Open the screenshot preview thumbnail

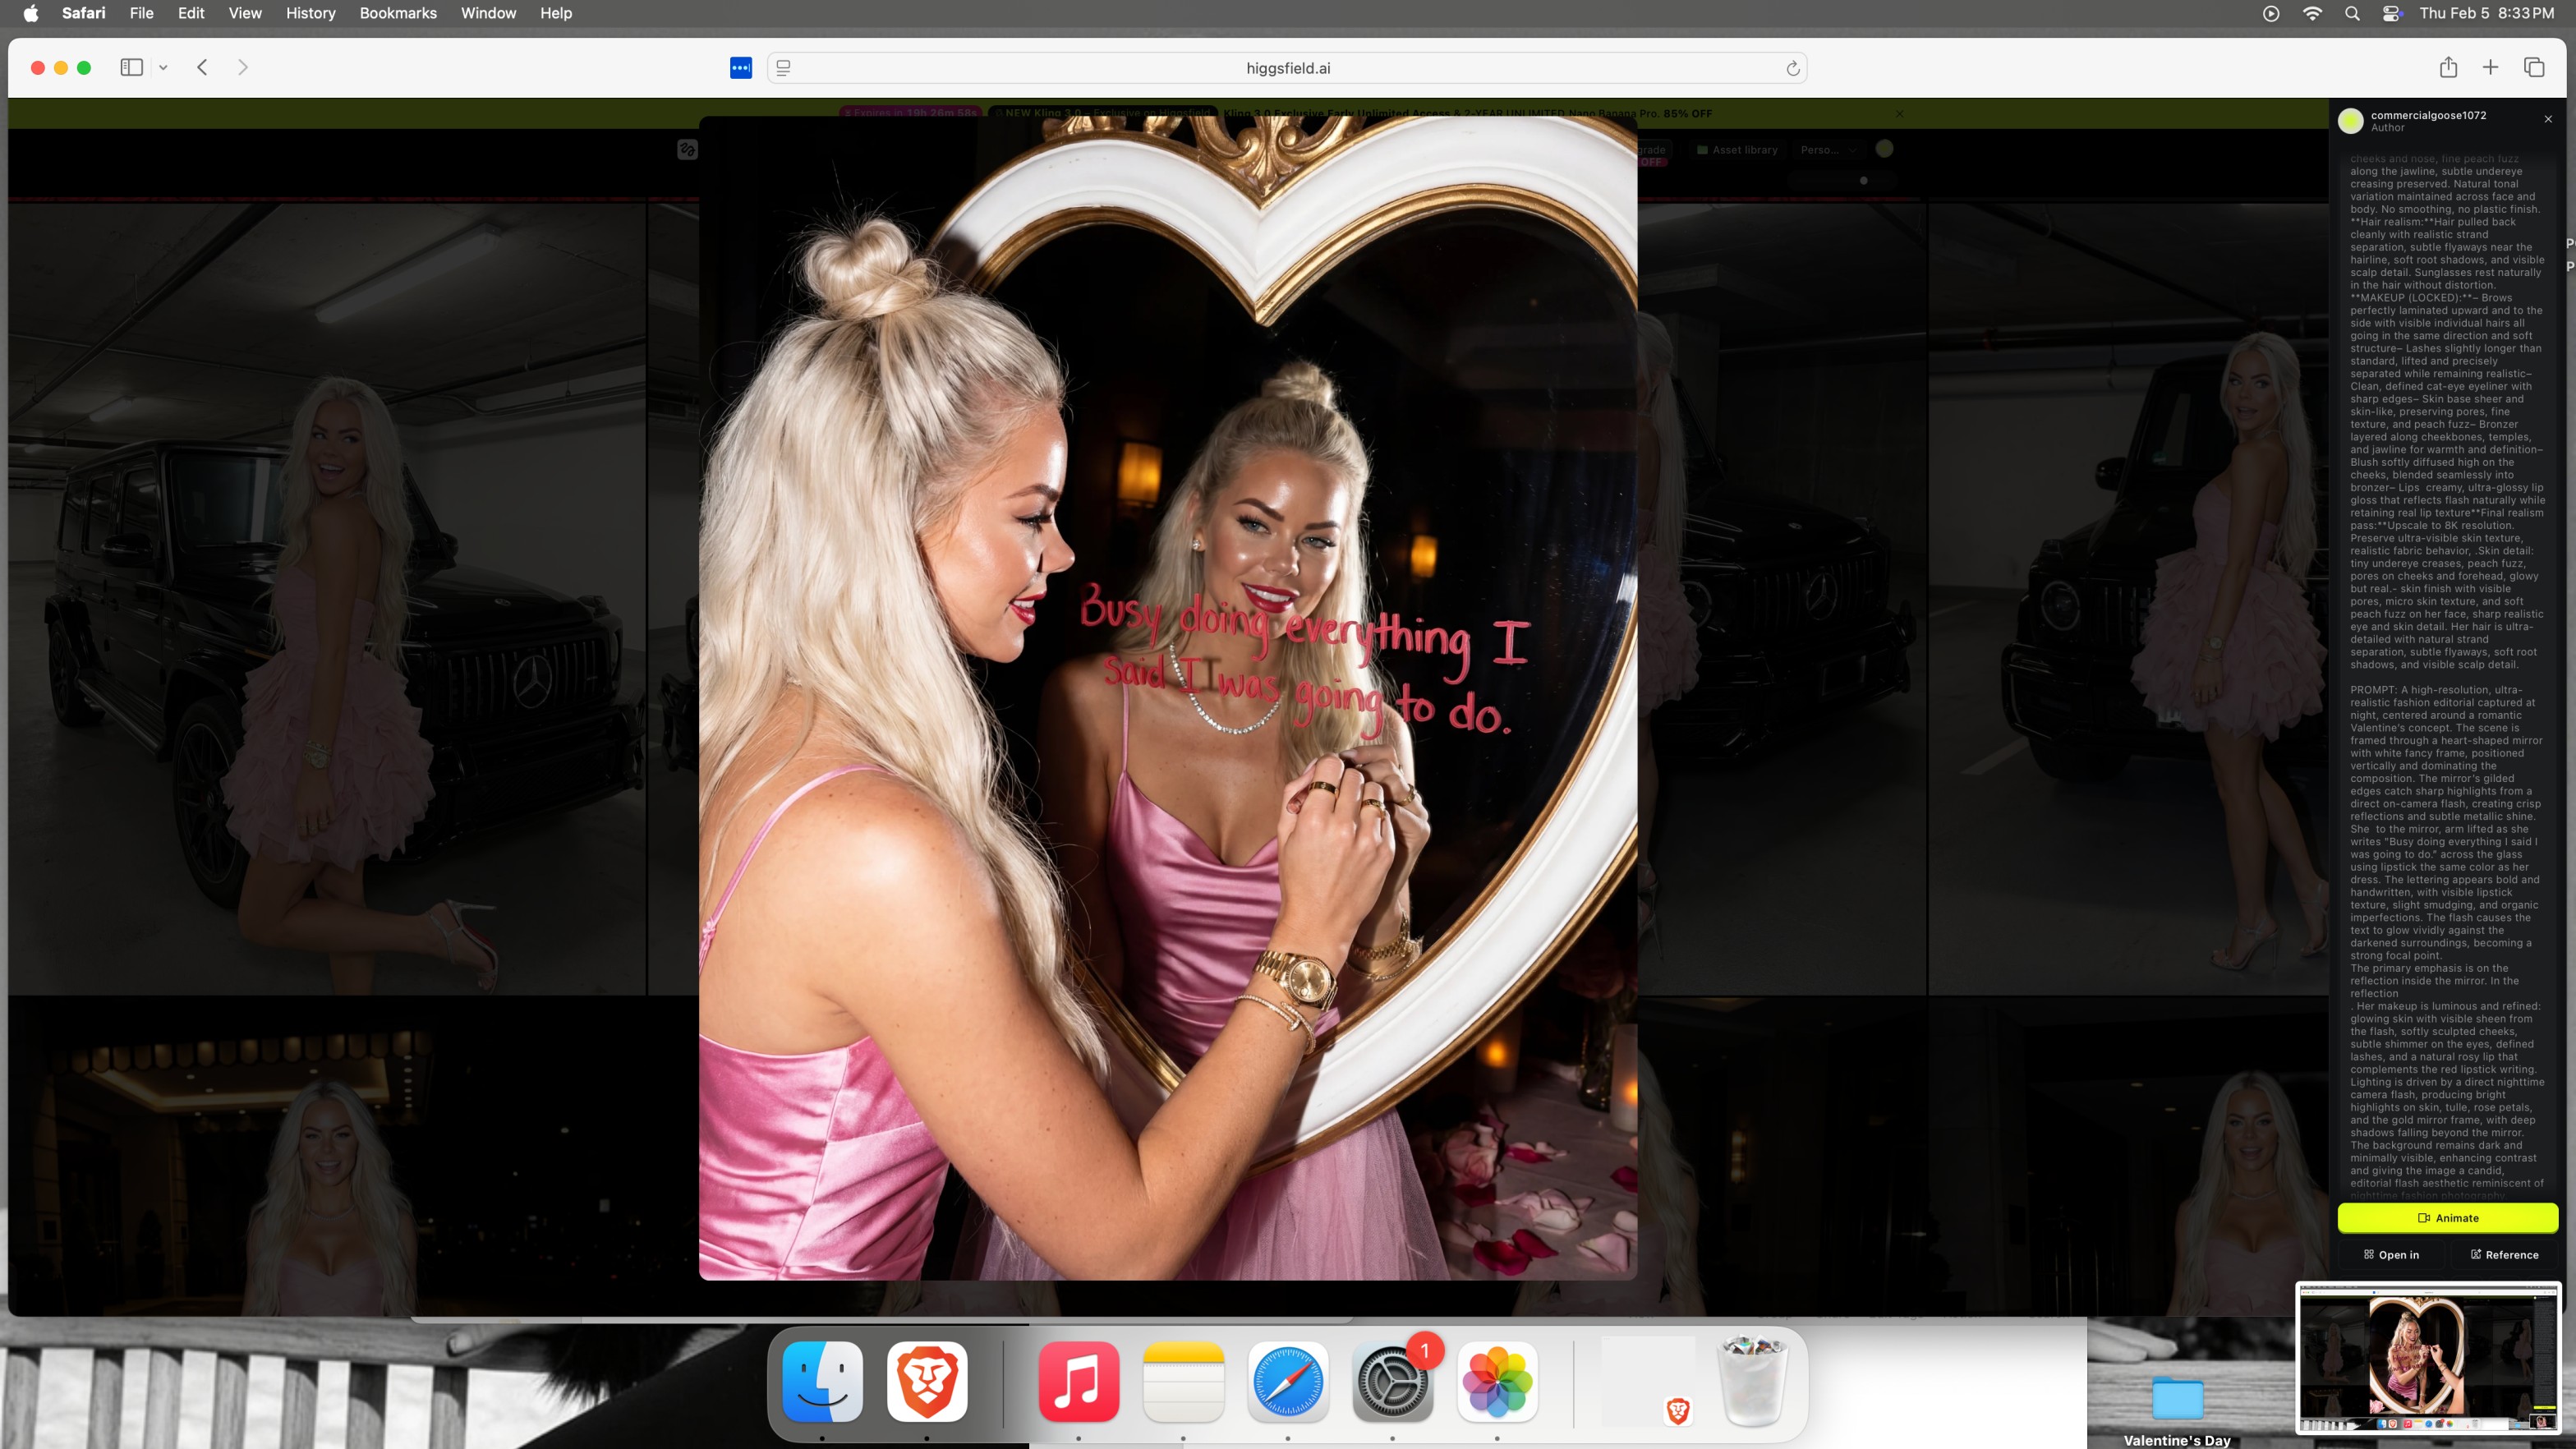(2427, 1359)
